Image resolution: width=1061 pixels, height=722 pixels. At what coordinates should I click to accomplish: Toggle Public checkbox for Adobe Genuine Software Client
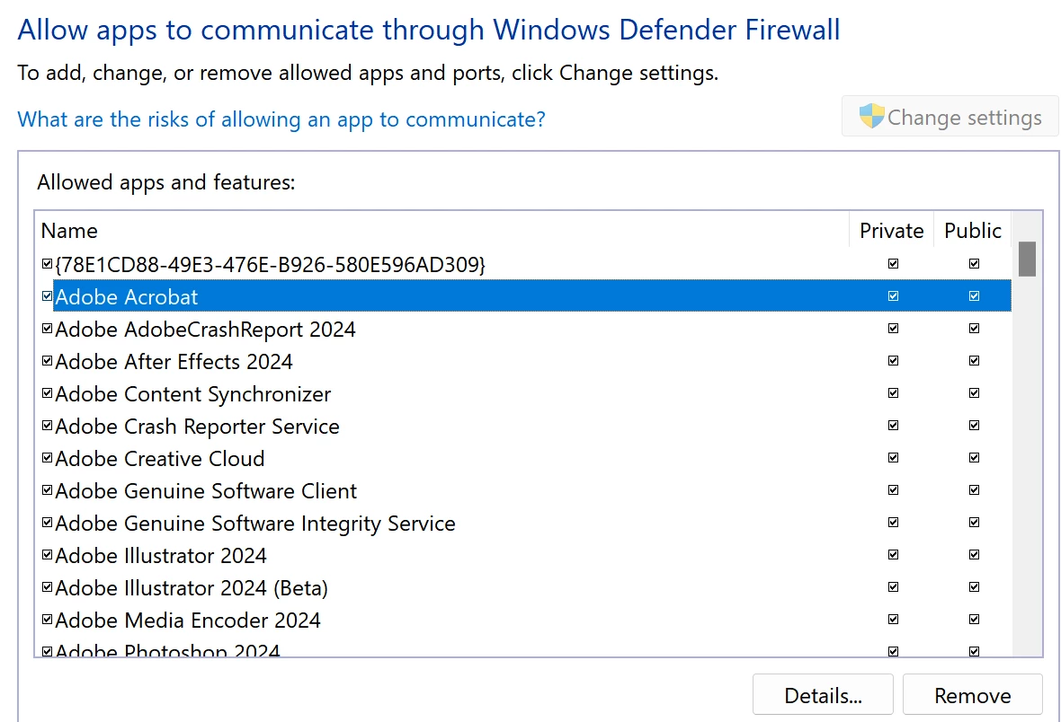pos(975,490)
